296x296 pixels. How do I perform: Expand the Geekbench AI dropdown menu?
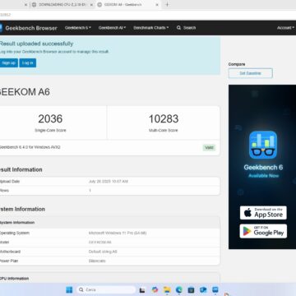112,28
